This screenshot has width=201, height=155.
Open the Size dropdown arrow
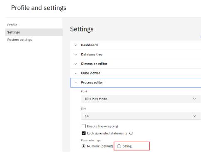[194, 116]
